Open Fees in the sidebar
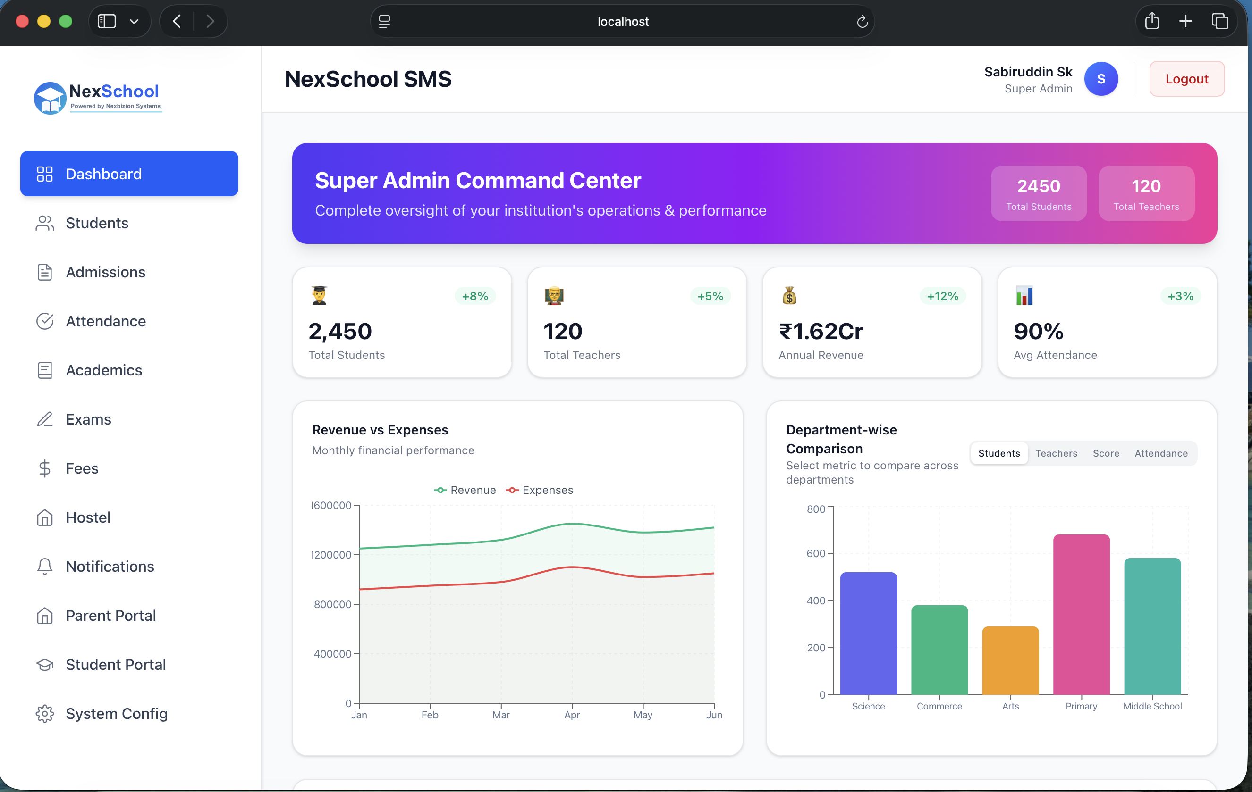1252x792 pixels. tap(129, 468)
